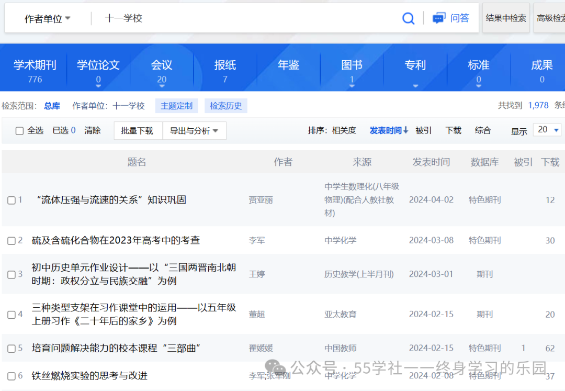Click the 题名 column header
Image resolution: width=565 pixels, height=391 pixels.
pos(137,162)
